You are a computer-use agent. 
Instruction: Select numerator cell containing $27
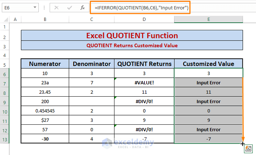45,120
